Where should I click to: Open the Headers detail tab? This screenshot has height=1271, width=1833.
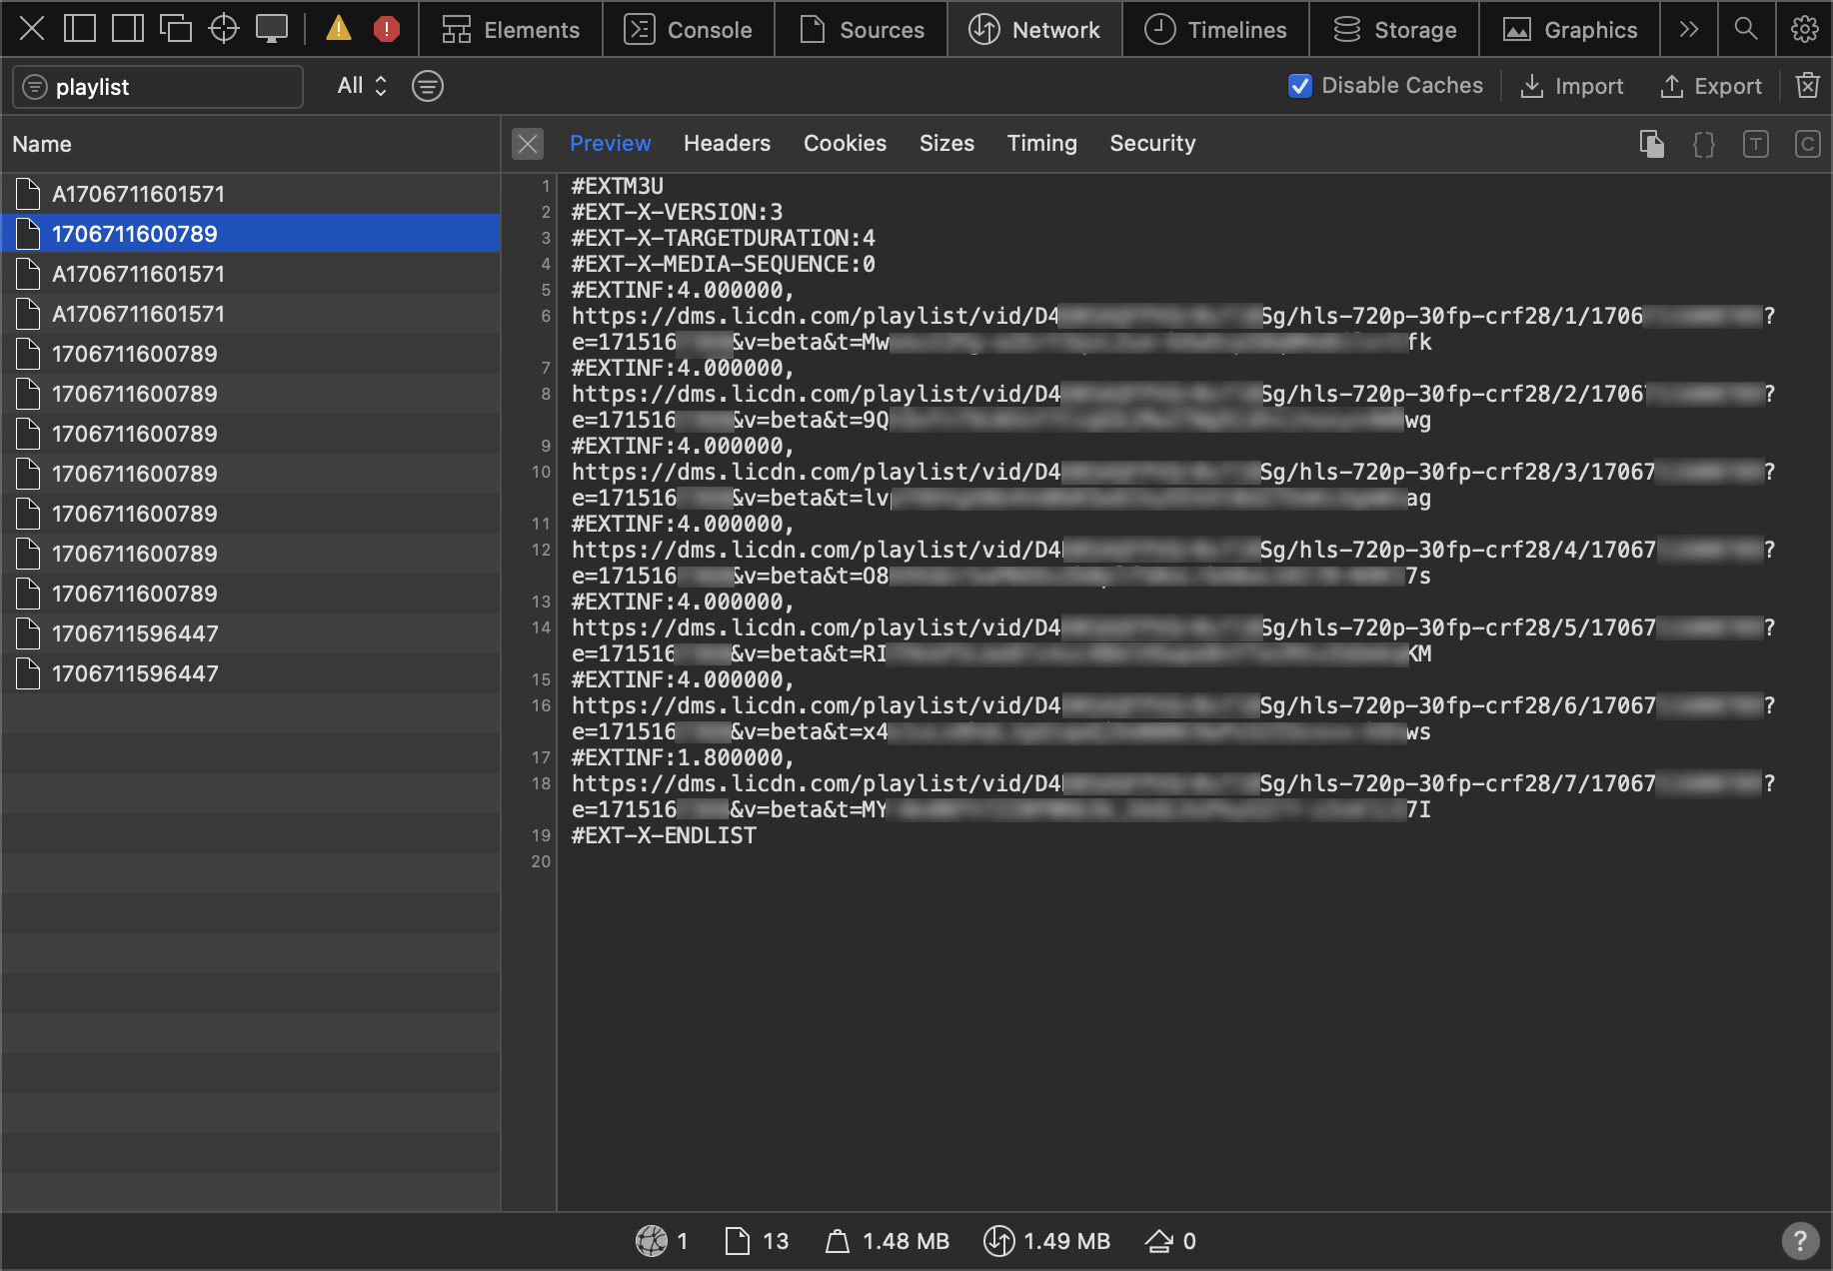click(x=727, y=144)
